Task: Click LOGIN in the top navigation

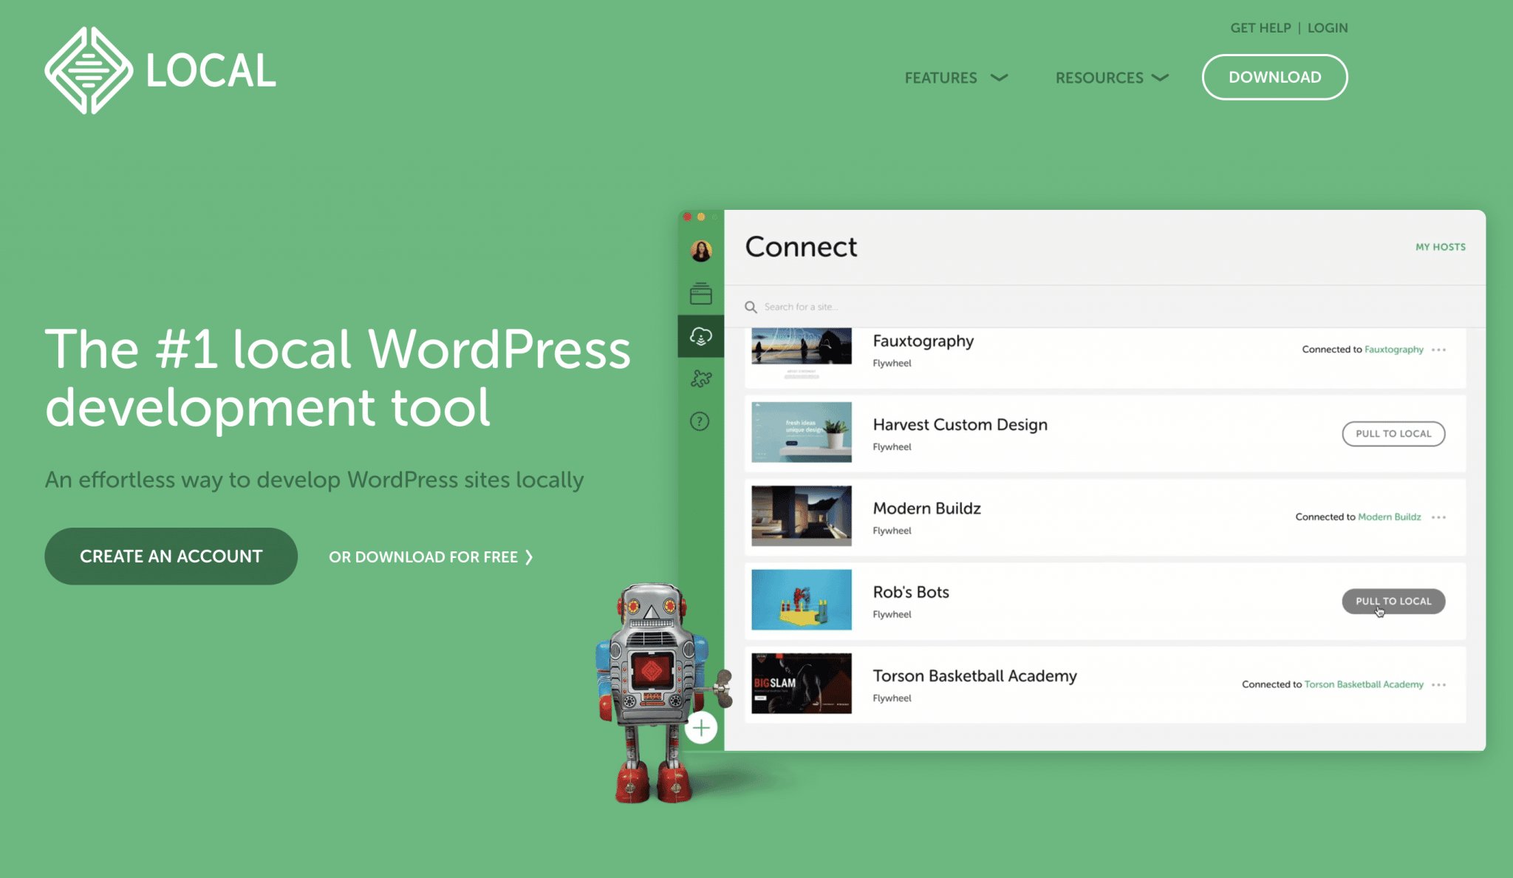Action: coord(1328,27)
